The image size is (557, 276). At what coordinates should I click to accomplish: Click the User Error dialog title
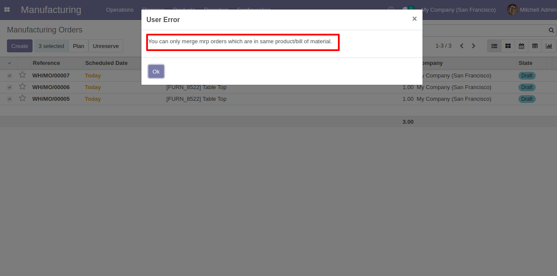[x=163, y=19]
